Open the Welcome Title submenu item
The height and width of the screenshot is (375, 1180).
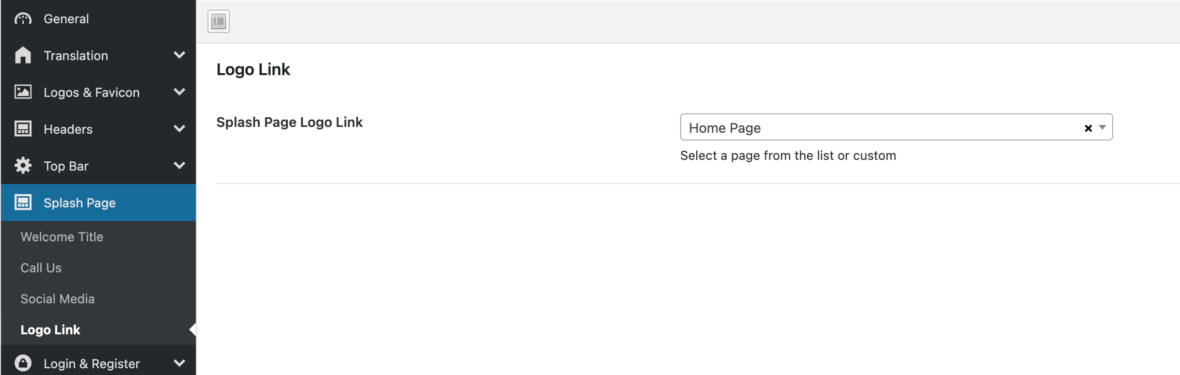pyautogui.click(x=62, y=237)
